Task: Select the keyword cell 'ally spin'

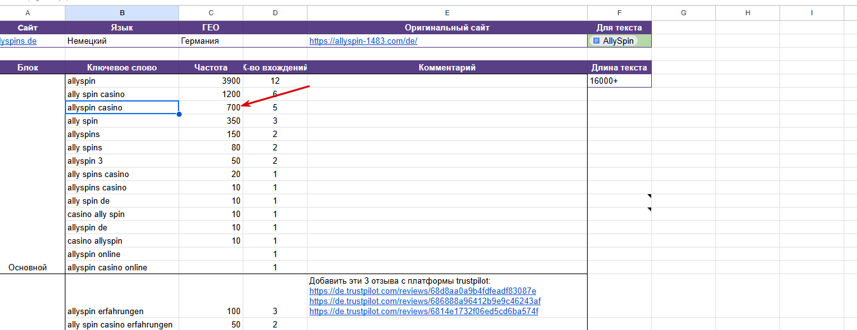Action: [122, 121]
